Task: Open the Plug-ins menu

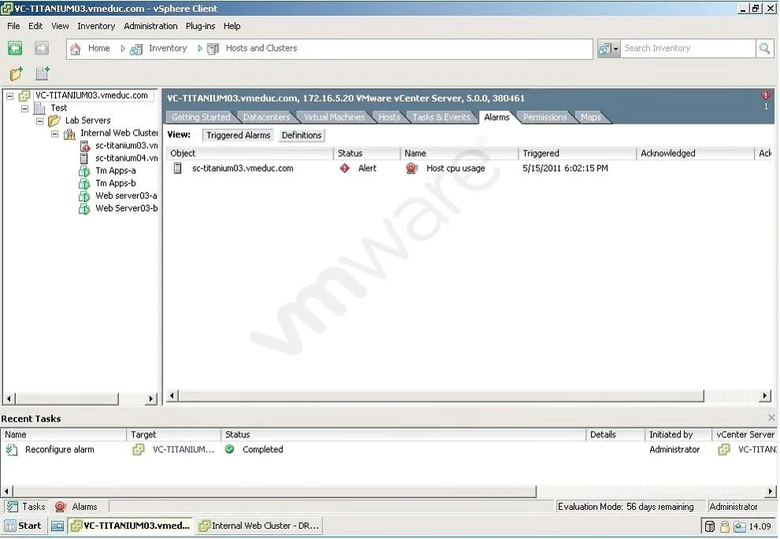Action: pos(200,26)
